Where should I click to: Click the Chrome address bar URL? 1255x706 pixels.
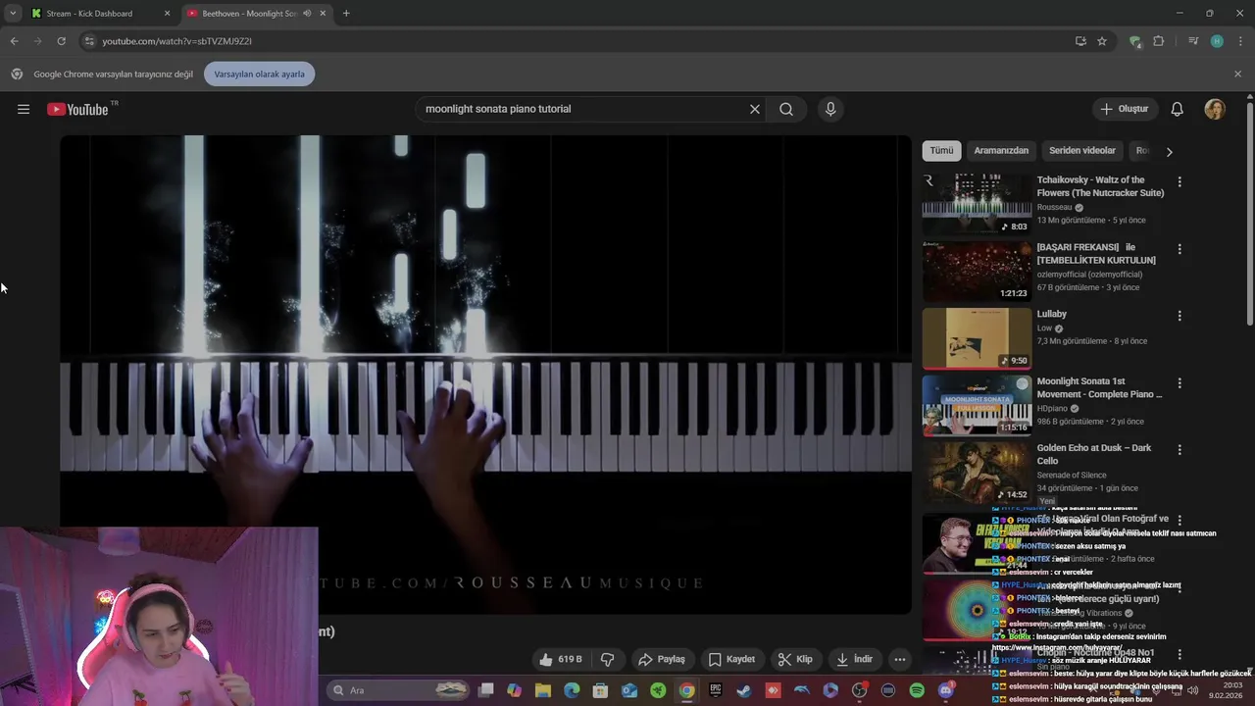176,41
